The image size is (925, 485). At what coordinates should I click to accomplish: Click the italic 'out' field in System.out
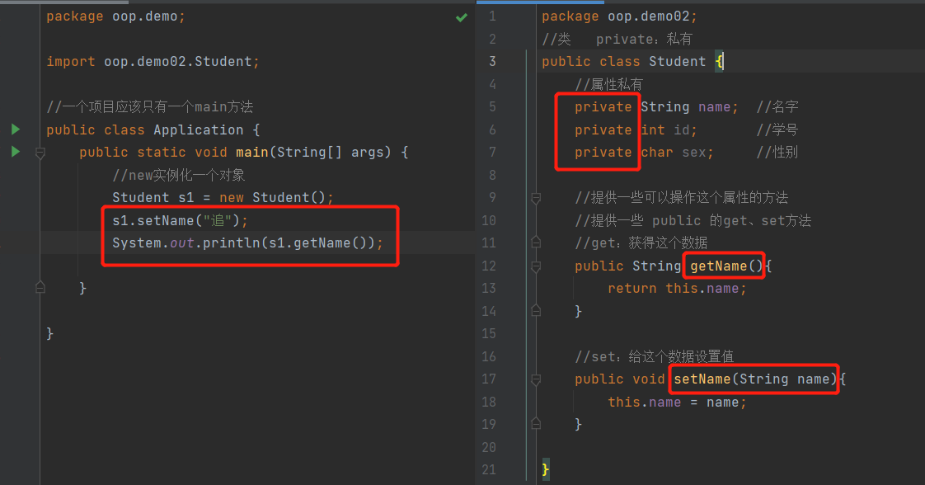pos(181,243)
